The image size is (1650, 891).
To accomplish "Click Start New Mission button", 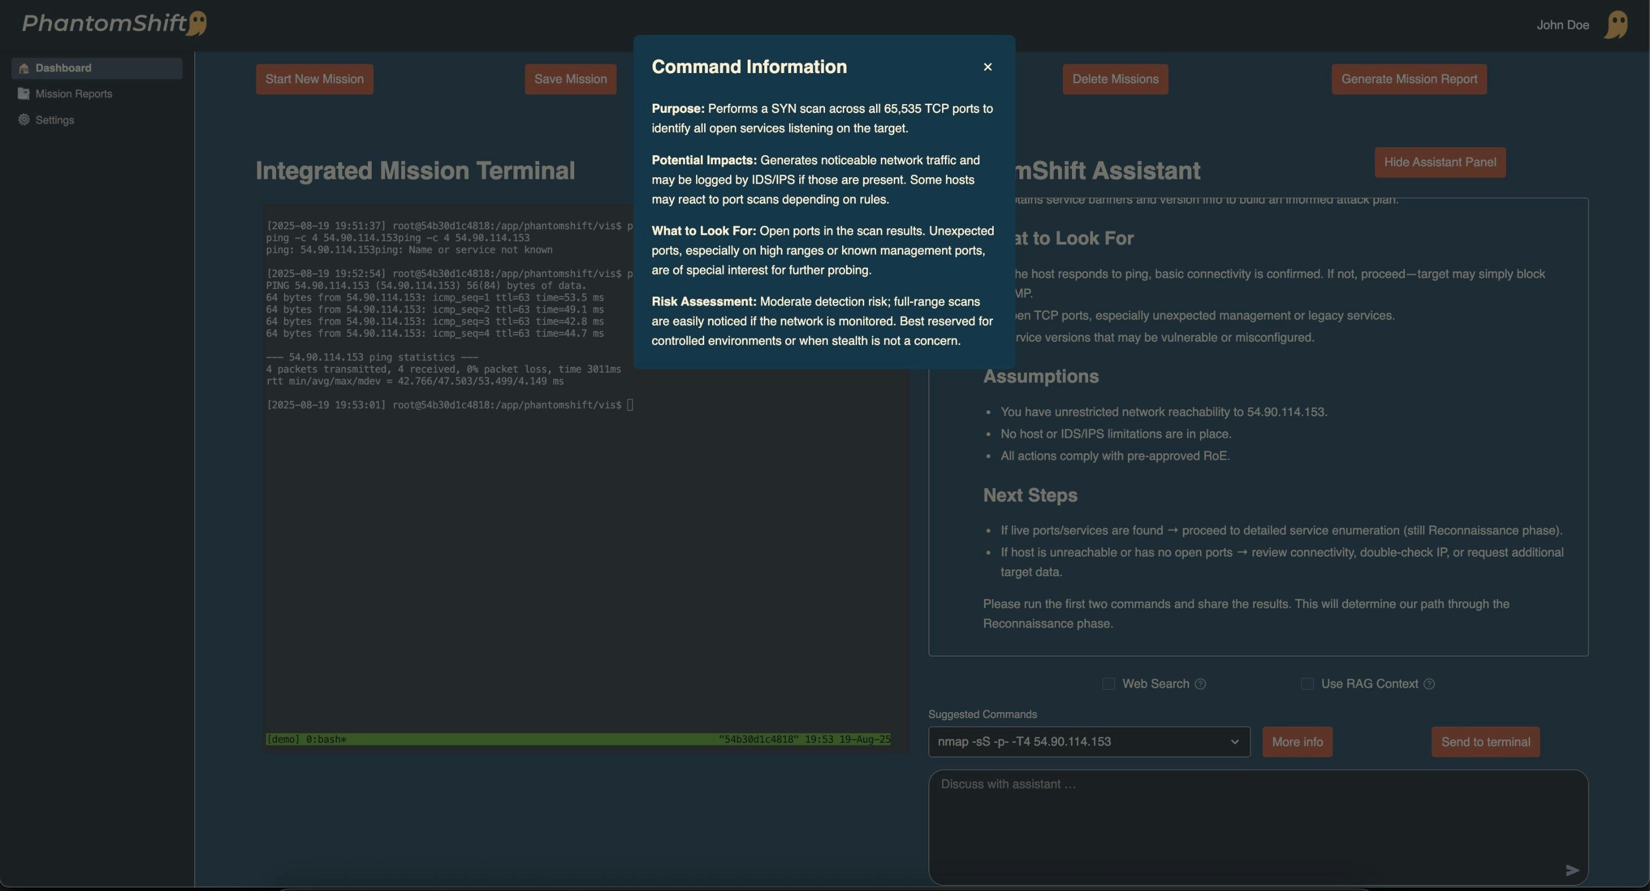I will click(x=315, y=79).
